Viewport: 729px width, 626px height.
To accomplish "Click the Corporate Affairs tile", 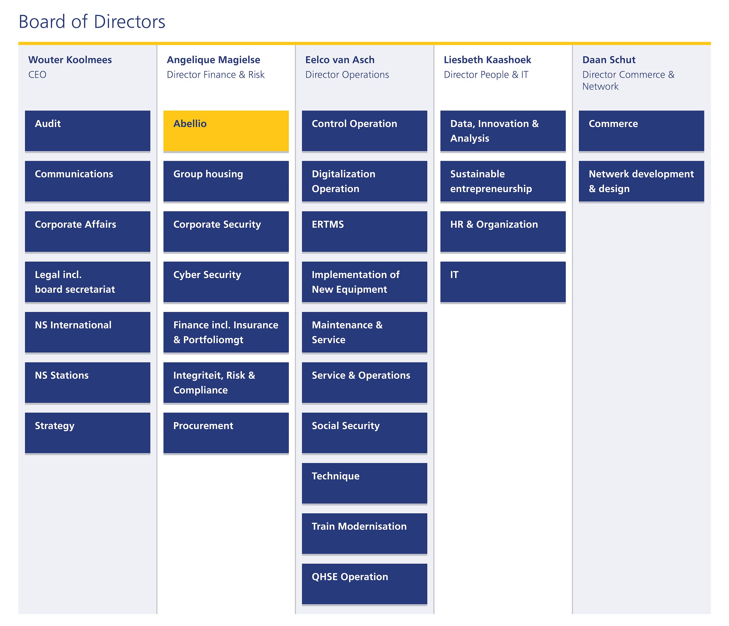I will (87, 231).
